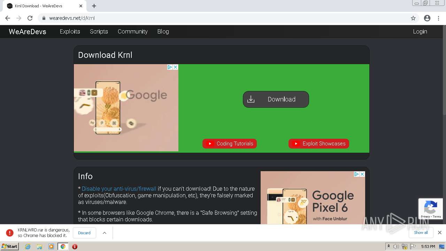The height and width of the screenshot is (251, 446).
Task: Click AdChoices icon on Pixel 6 ad
Action: tap(357, 174)
